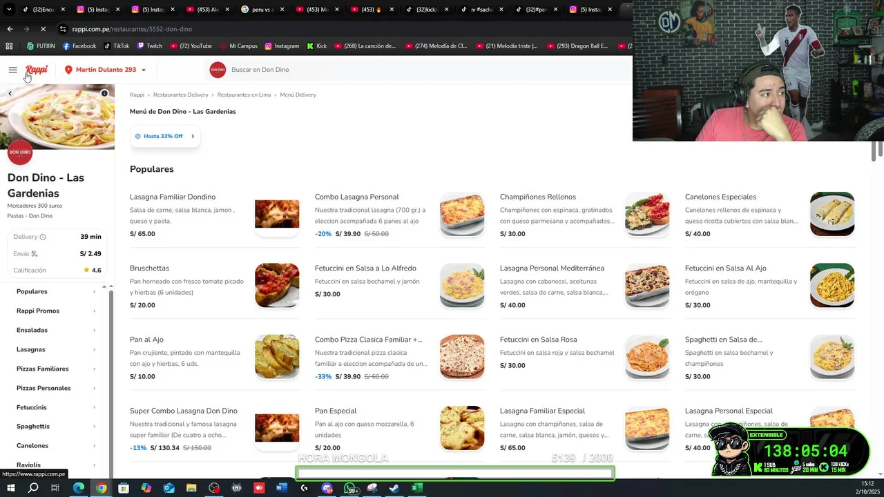884x497 pixels.
Task: Open the FUTBIN bookmark
Action: [41, 46]
